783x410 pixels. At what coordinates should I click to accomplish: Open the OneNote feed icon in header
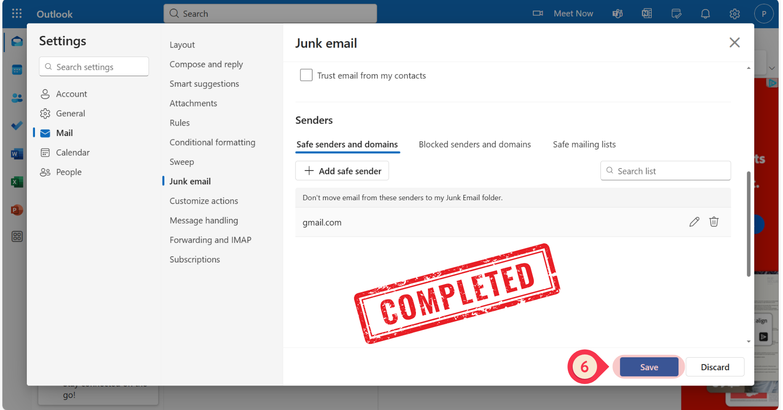pyautogui.click(x=647, y=13)
